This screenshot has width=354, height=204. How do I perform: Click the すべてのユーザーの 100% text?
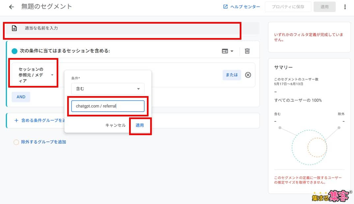[x=298, y=100]
